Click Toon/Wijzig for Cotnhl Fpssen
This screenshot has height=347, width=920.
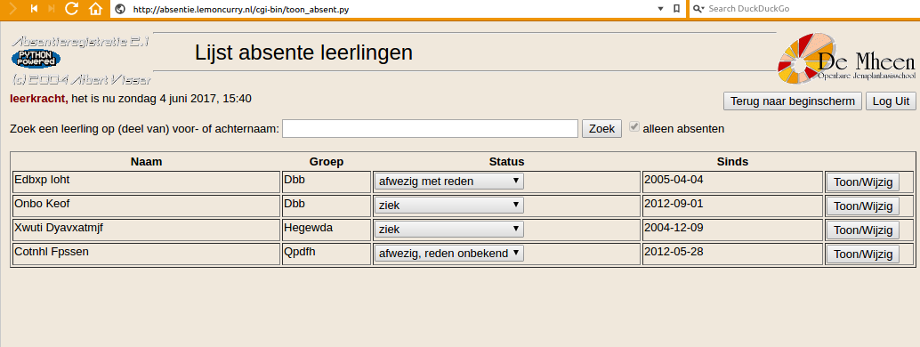point(862,254)
